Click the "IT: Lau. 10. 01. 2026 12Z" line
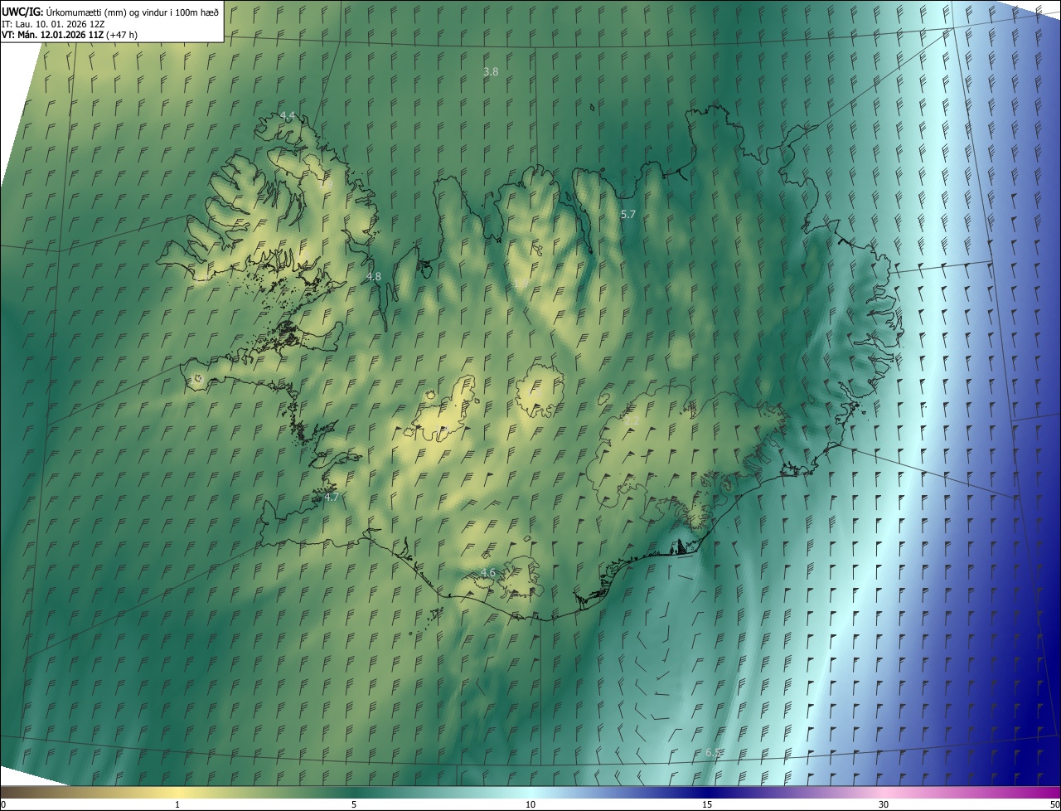 pos(55,23)
